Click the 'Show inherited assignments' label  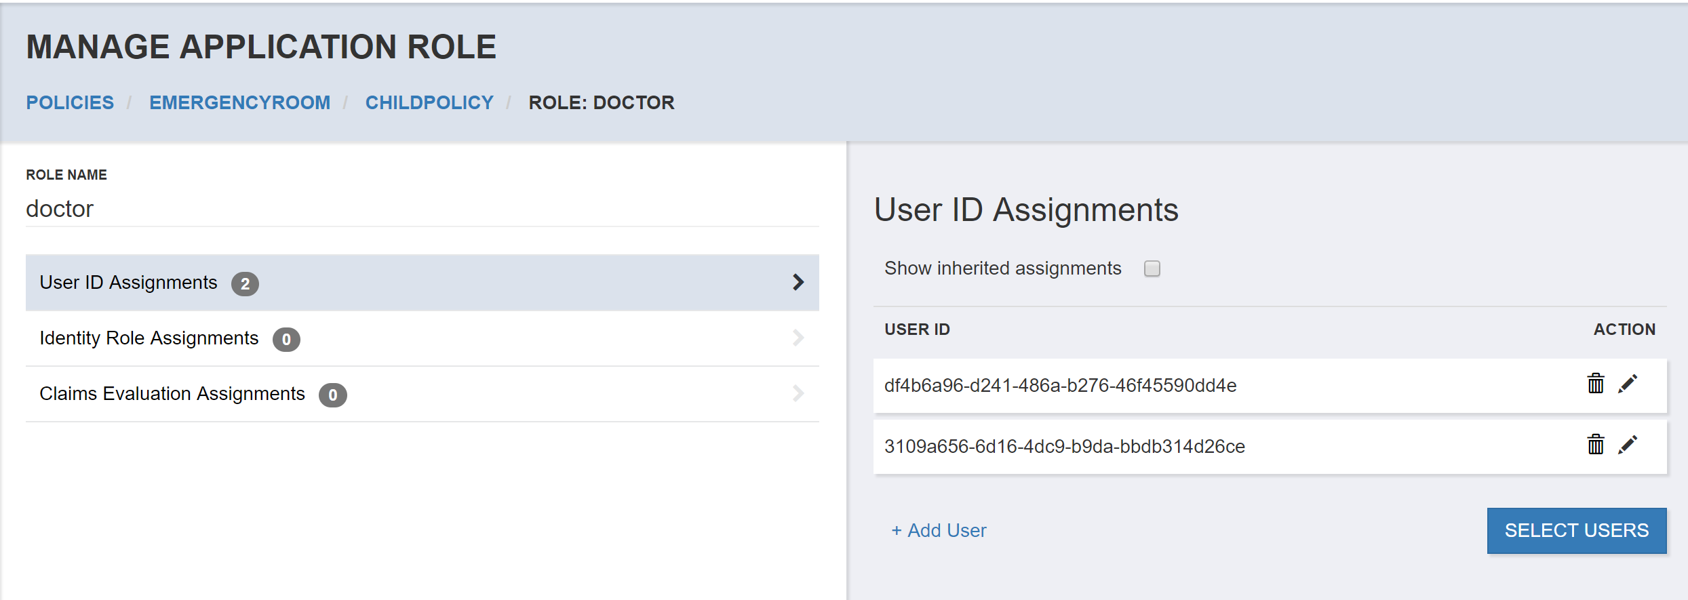pyautogui.click(x=1002, y=268)
